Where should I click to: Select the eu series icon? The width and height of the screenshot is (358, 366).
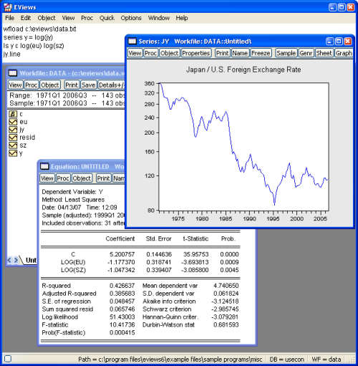tap(13, 122)
